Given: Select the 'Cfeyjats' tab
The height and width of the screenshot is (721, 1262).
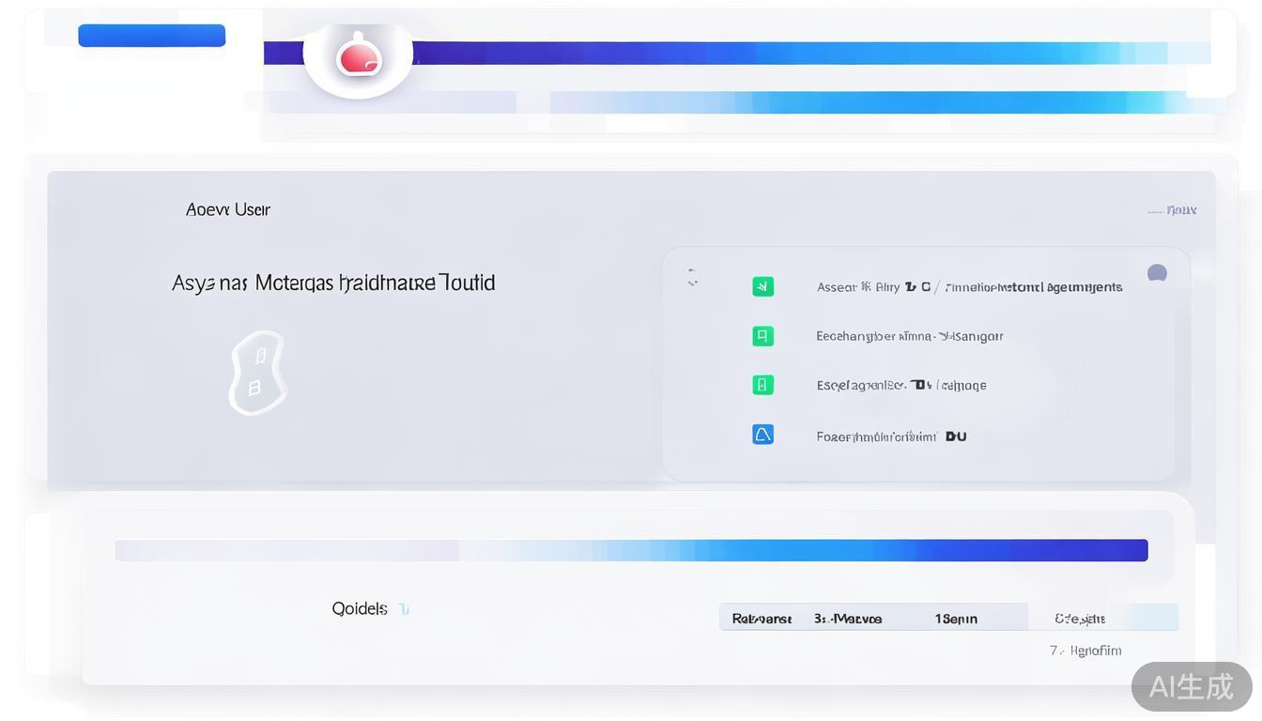Looking at the screenshot, I should click(1079, 619).
